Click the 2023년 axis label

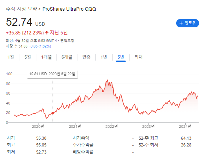148,127
